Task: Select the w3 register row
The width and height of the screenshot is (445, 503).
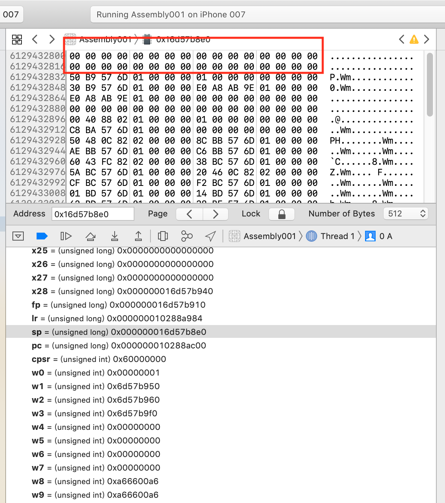Action: coord(221,414)
